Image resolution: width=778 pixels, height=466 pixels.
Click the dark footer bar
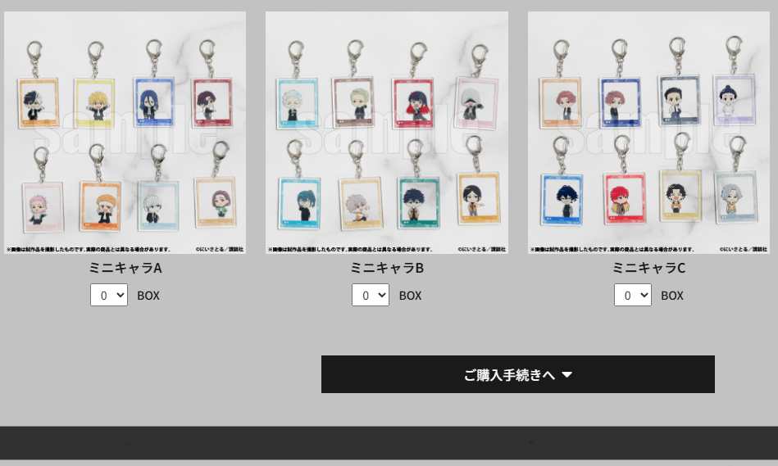(x=389, y=443)
